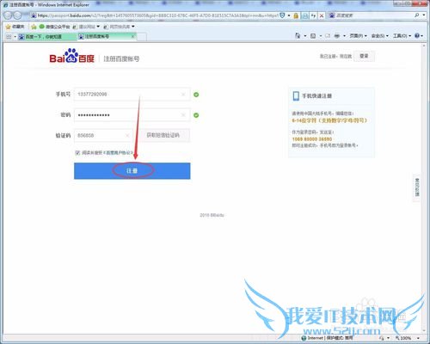430x344 pixels.
Task: Click the scrollbar down arrow
Action: point(424,331)
